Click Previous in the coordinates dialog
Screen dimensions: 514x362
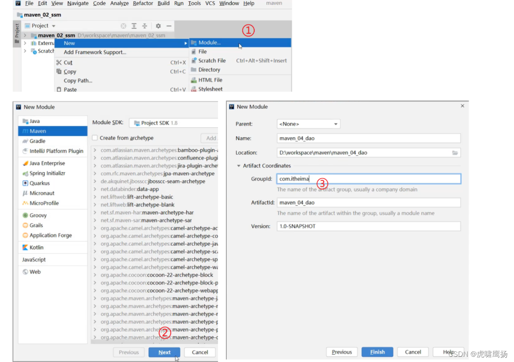coord(342,352)
